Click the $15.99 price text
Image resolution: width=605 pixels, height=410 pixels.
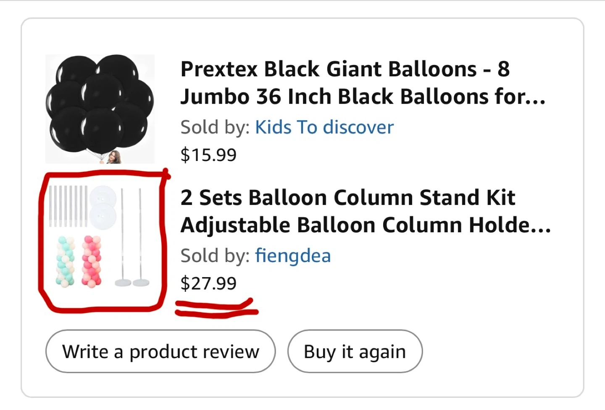point(208,155)
